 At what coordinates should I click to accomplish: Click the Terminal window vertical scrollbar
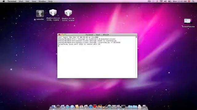pos(136,57)
